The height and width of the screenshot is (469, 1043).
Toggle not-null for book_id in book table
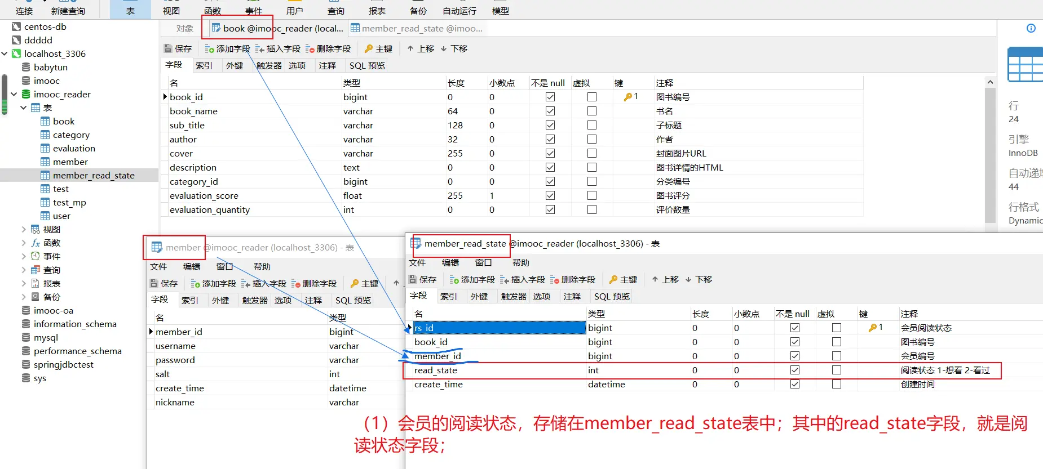(x=550, y=97)
